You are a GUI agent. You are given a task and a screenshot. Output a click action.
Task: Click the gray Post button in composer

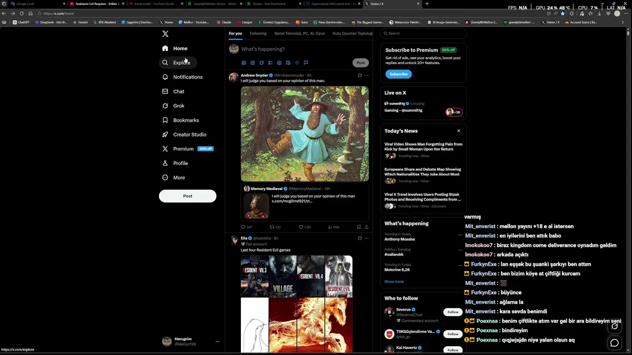coord(360,63)
